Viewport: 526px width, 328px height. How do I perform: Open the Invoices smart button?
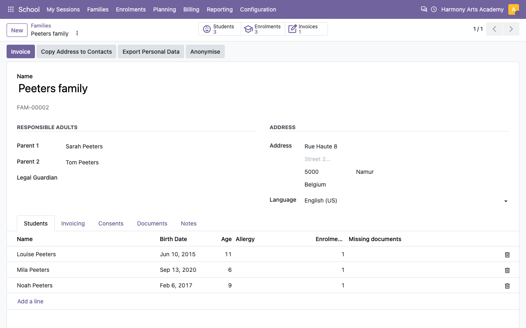pyautogui.click(x=306, y=29)
